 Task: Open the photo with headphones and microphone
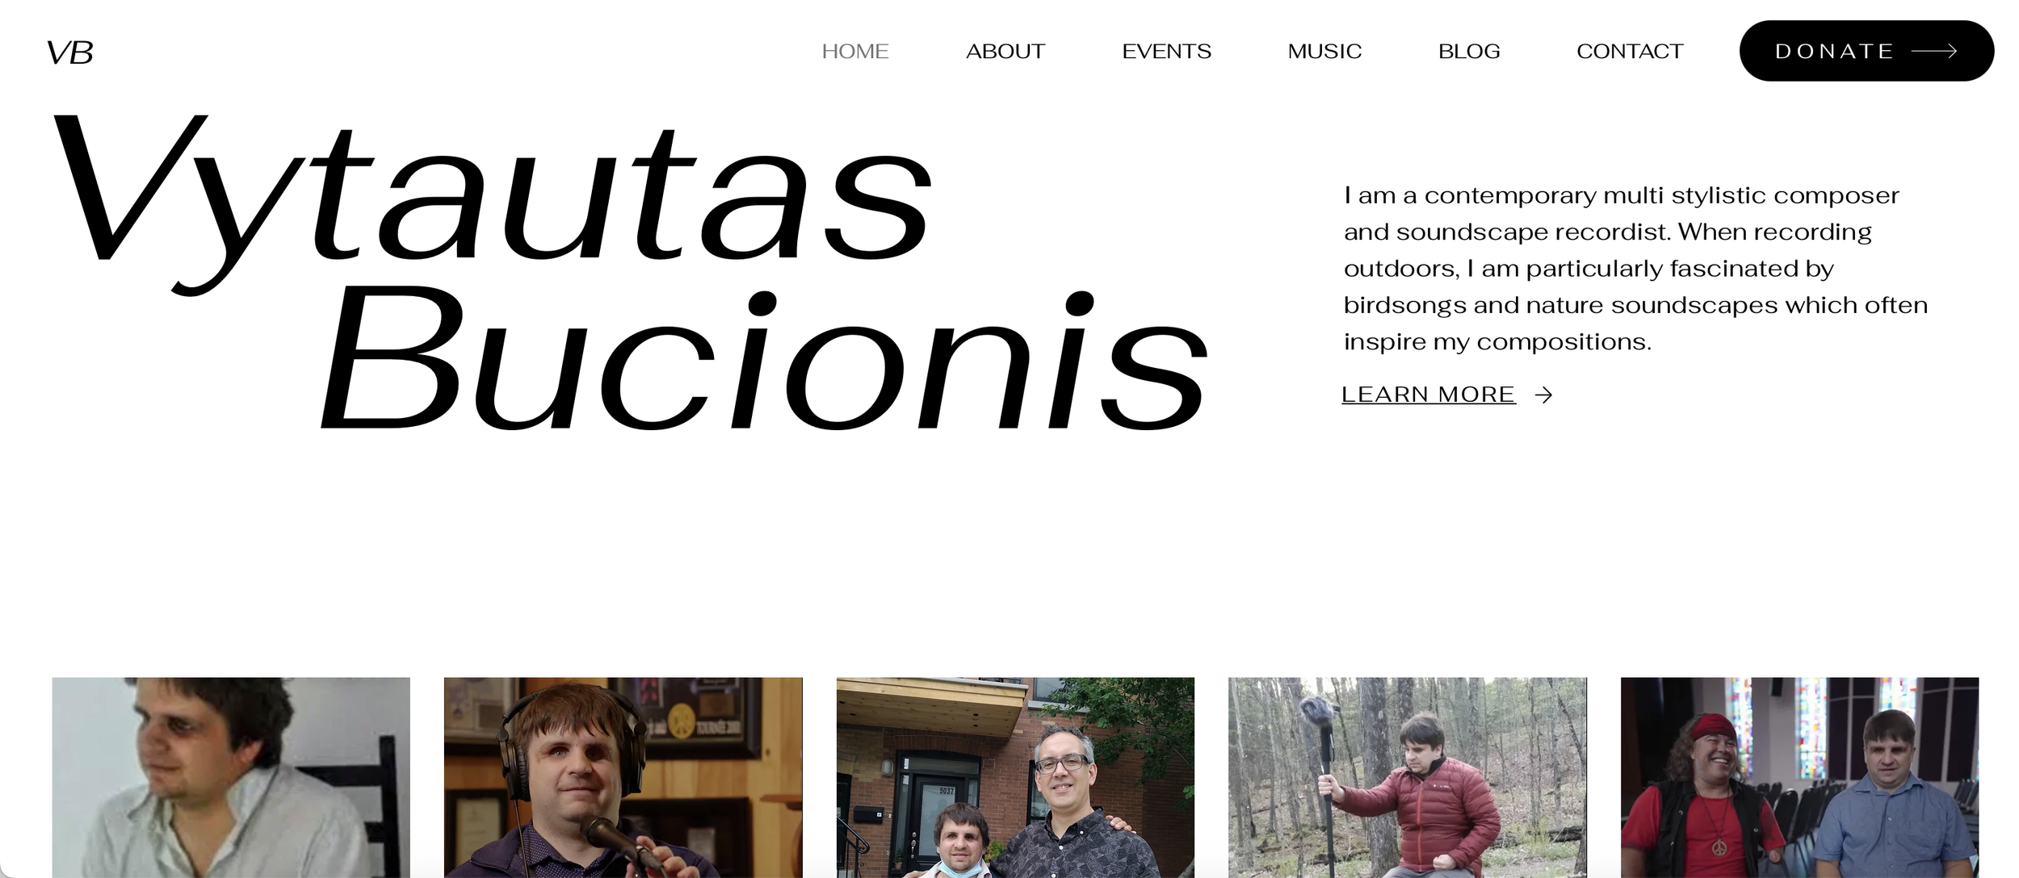point(623,777)
